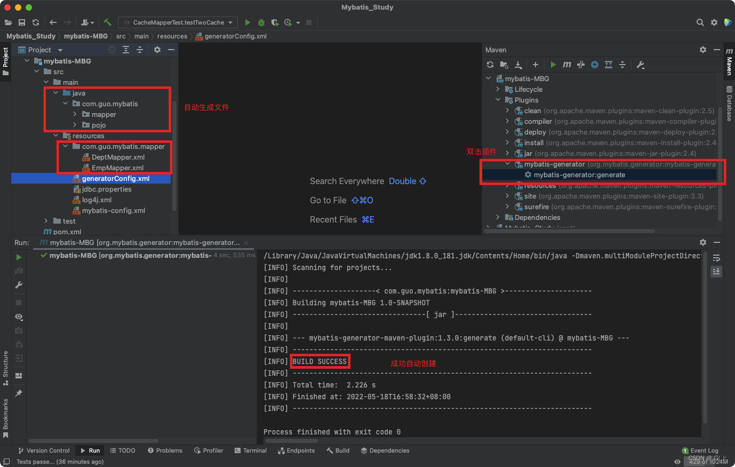Run CacheMapperTest with green play button in main toolbar
The height and width of the screenshot is (467, 735).
tap(247, 22)
